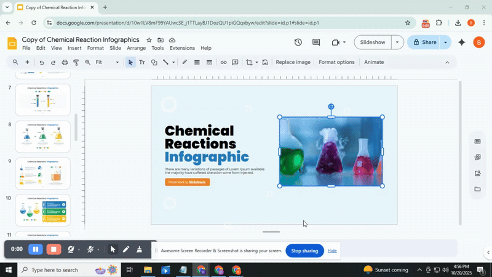Click the Undo arrow
The image size is (492, 277).
pos(41,62)
